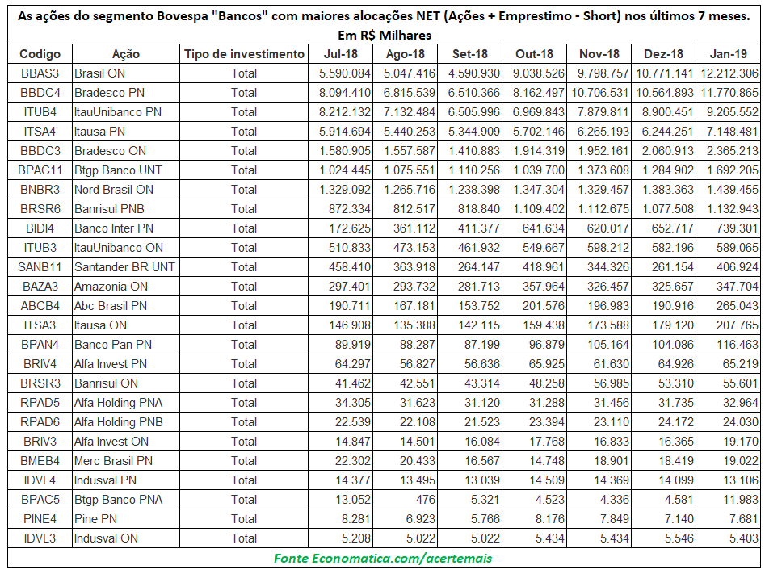The width and height of the screenshot is (765, 574).
Task: Click the BPAC11 code cell
Action: pos(40,170)
